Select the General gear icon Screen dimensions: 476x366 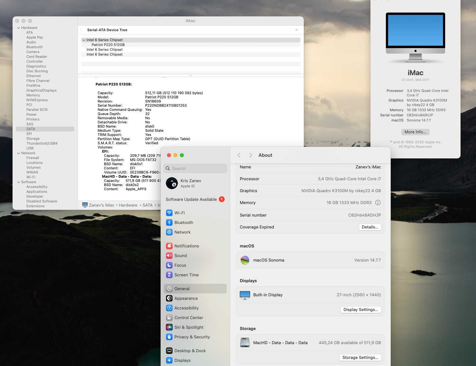169,289
